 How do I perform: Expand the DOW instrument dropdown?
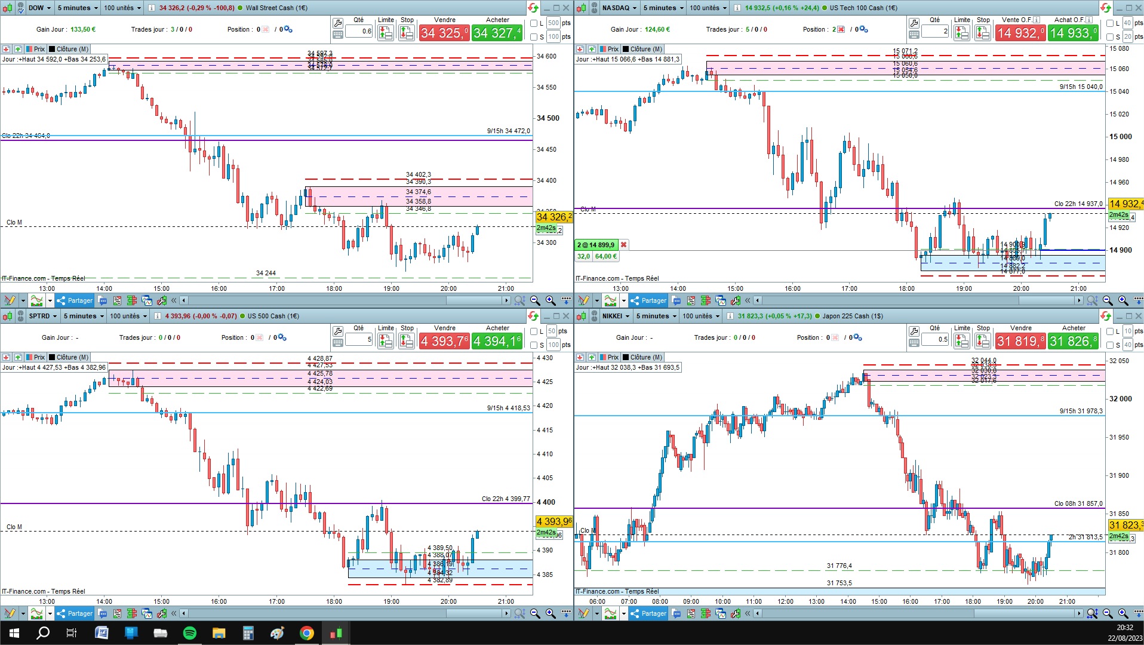[x=40, y=8]
